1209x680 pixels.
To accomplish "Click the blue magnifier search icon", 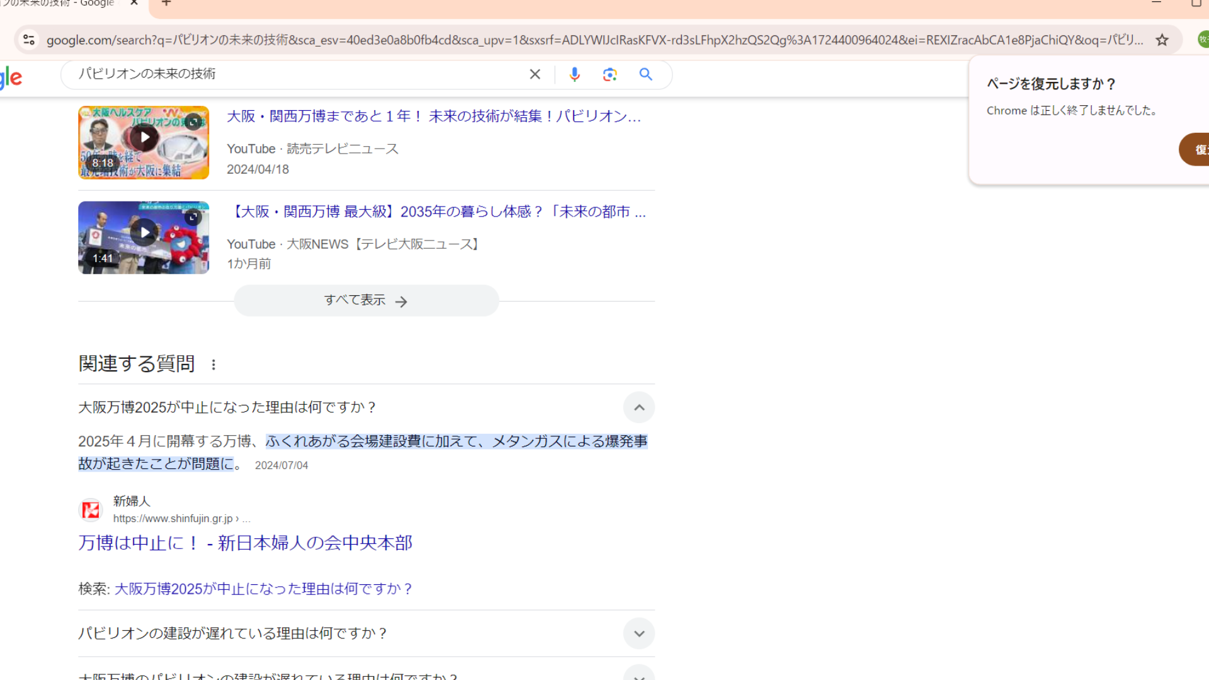I will pos(645,74).
